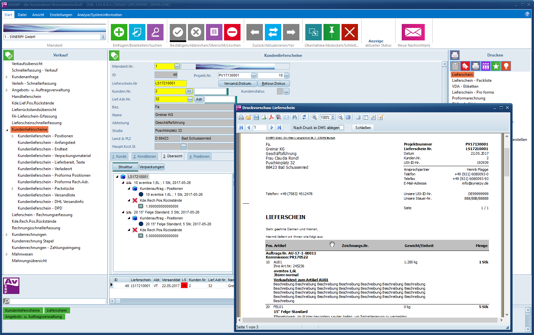
Task: Expand the Mahnwesen tree node
Action: 7,254
